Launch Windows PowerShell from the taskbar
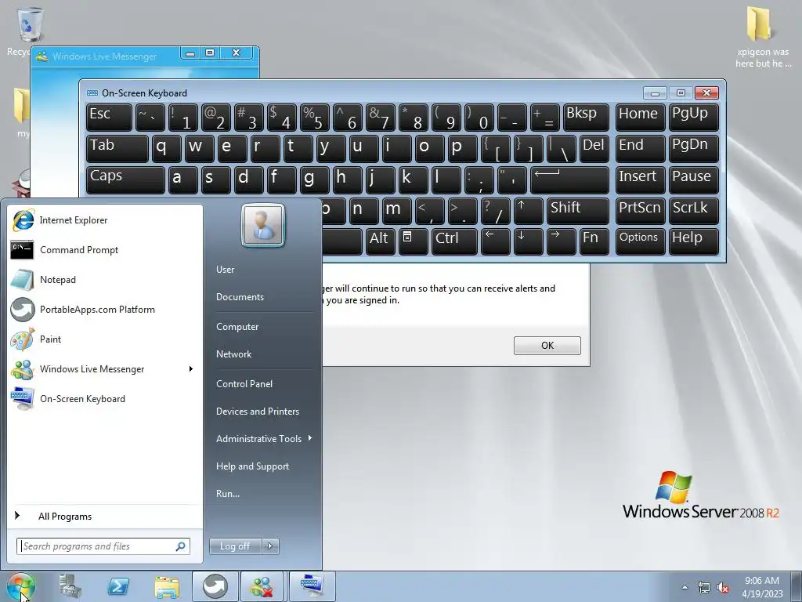Image resolution: width=802 pixels, height=602 pixels. tap(118, 586)
